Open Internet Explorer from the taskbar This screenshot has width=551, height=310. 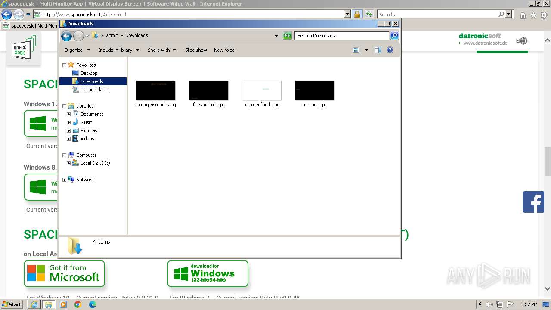(34, 304)
